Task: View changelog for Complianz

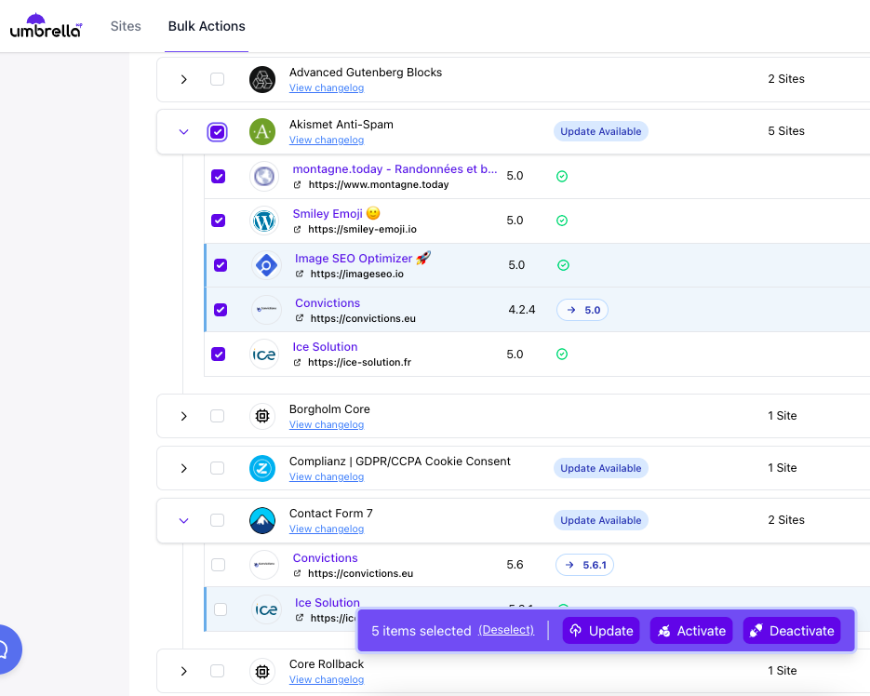Action: 327,476
